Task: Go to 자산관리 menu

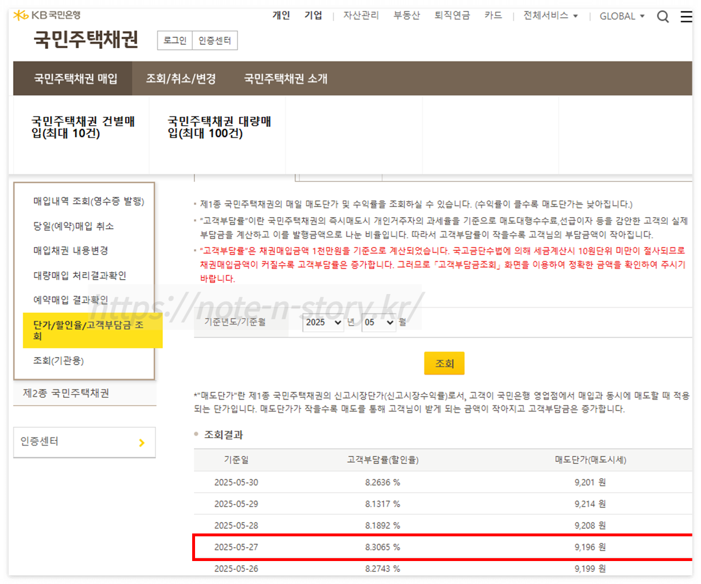Action: (361, 16)
